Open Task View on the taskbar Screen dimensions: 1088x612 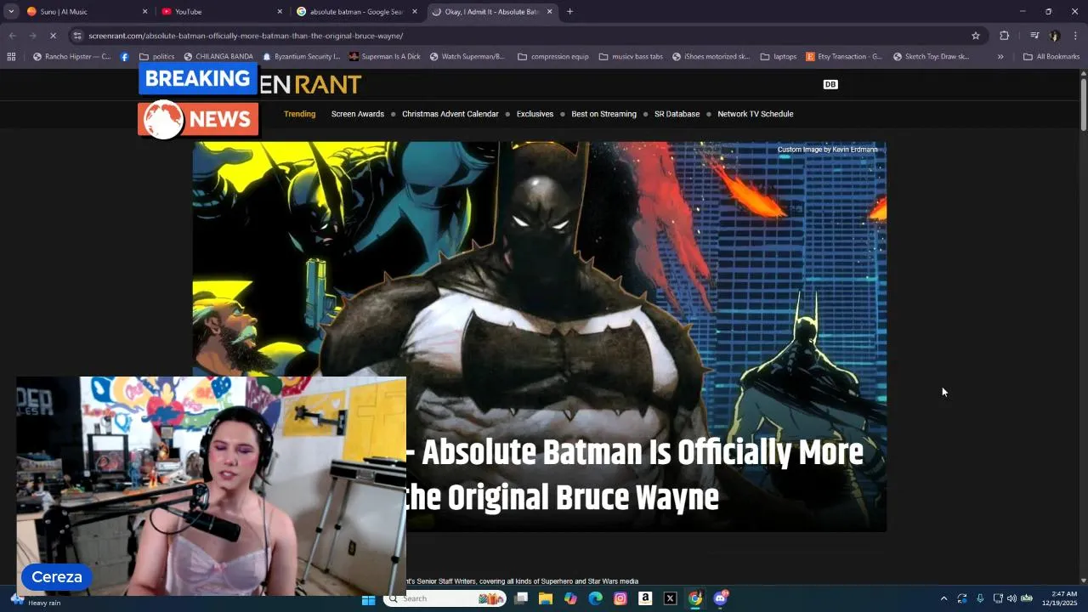[521, 598]
